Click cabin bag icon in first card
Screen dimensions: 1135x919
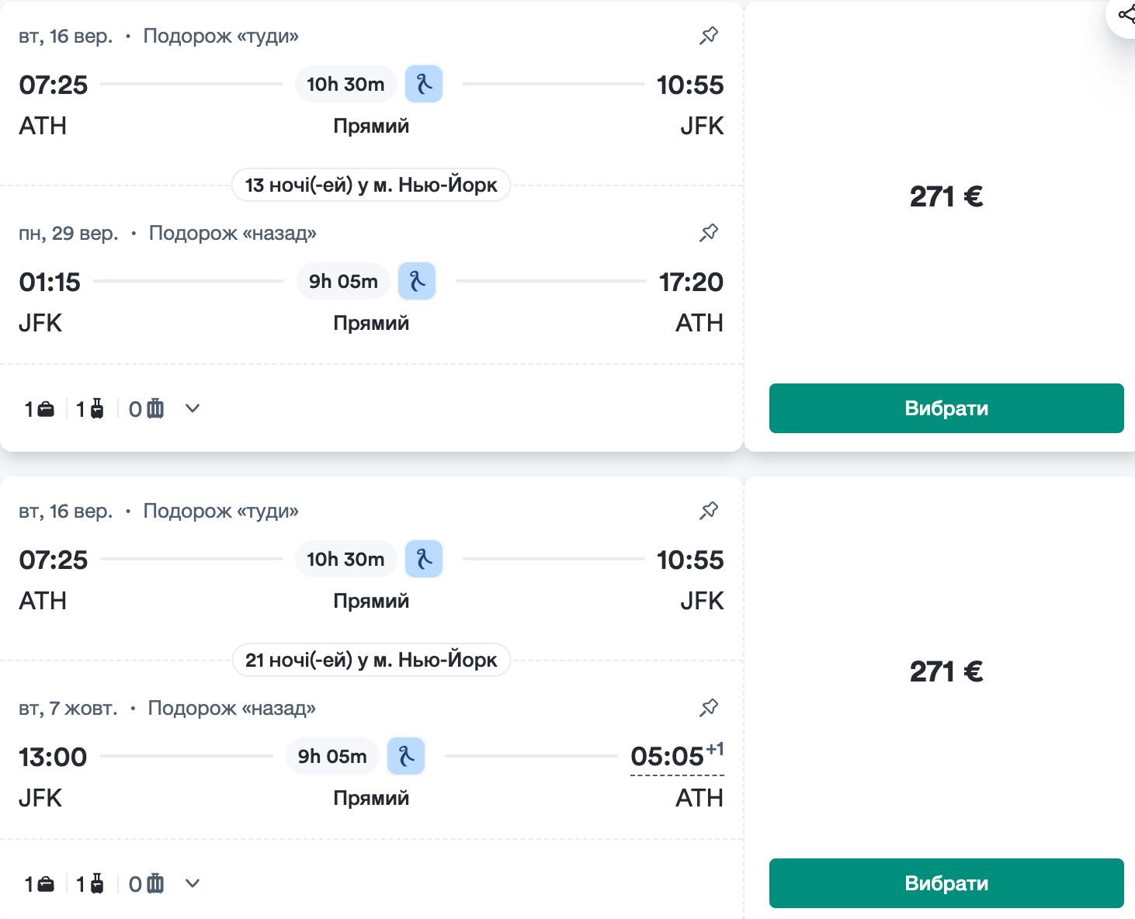click(97, 409)
